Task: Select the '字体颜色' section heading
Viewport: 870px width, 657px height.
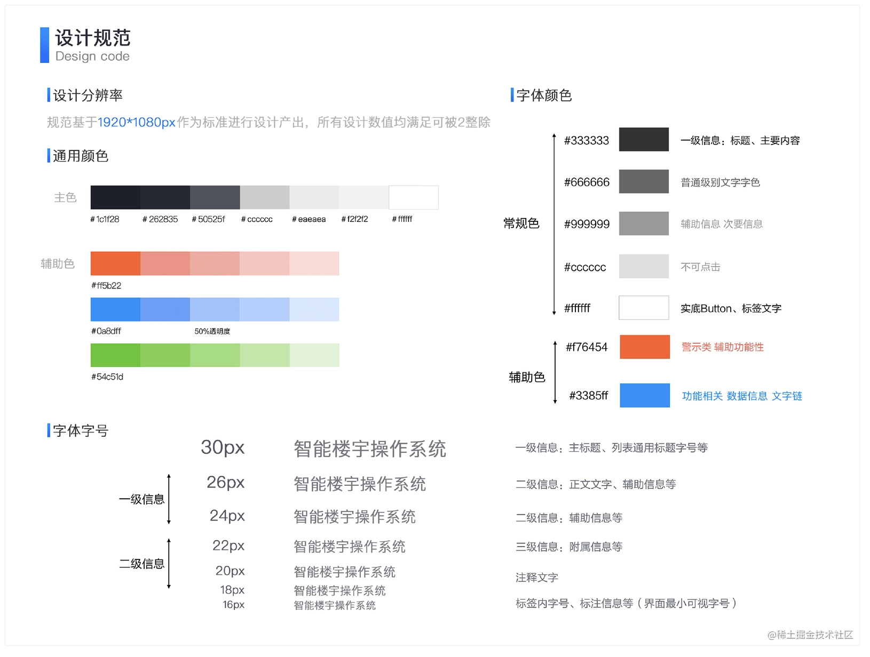Action: (x=544, y=95)
